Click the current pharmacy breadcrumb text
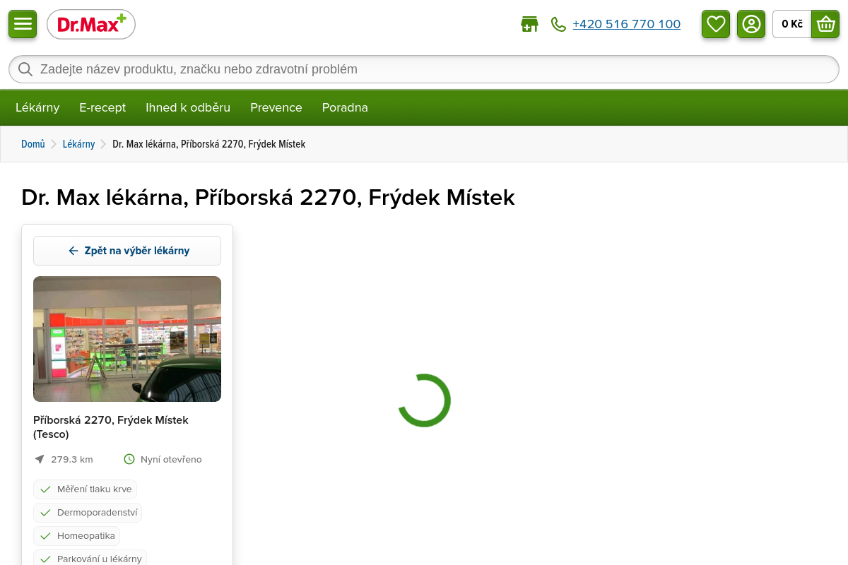This screenshot has height=565, width=848. (209, 144)
